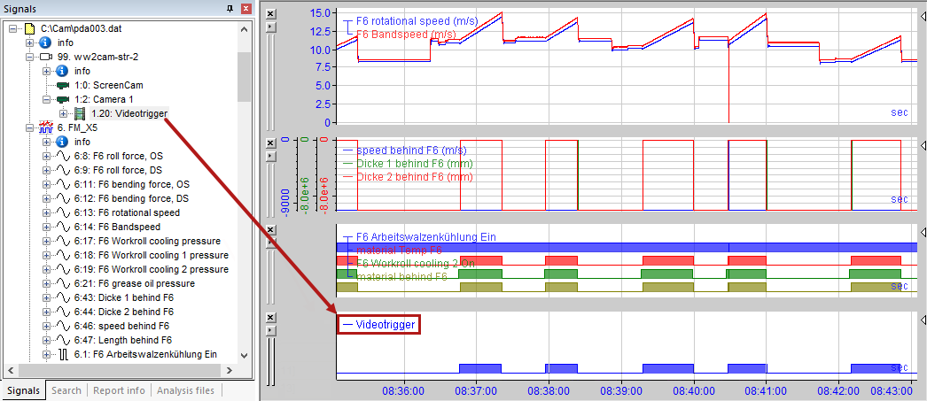Pin the Signals panel with the pushpin icon
927x401 pixels.
click(x=230, y=9)
